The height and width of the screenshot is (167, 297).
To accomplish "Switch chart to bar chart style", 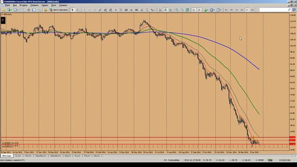I will (160, 10).
